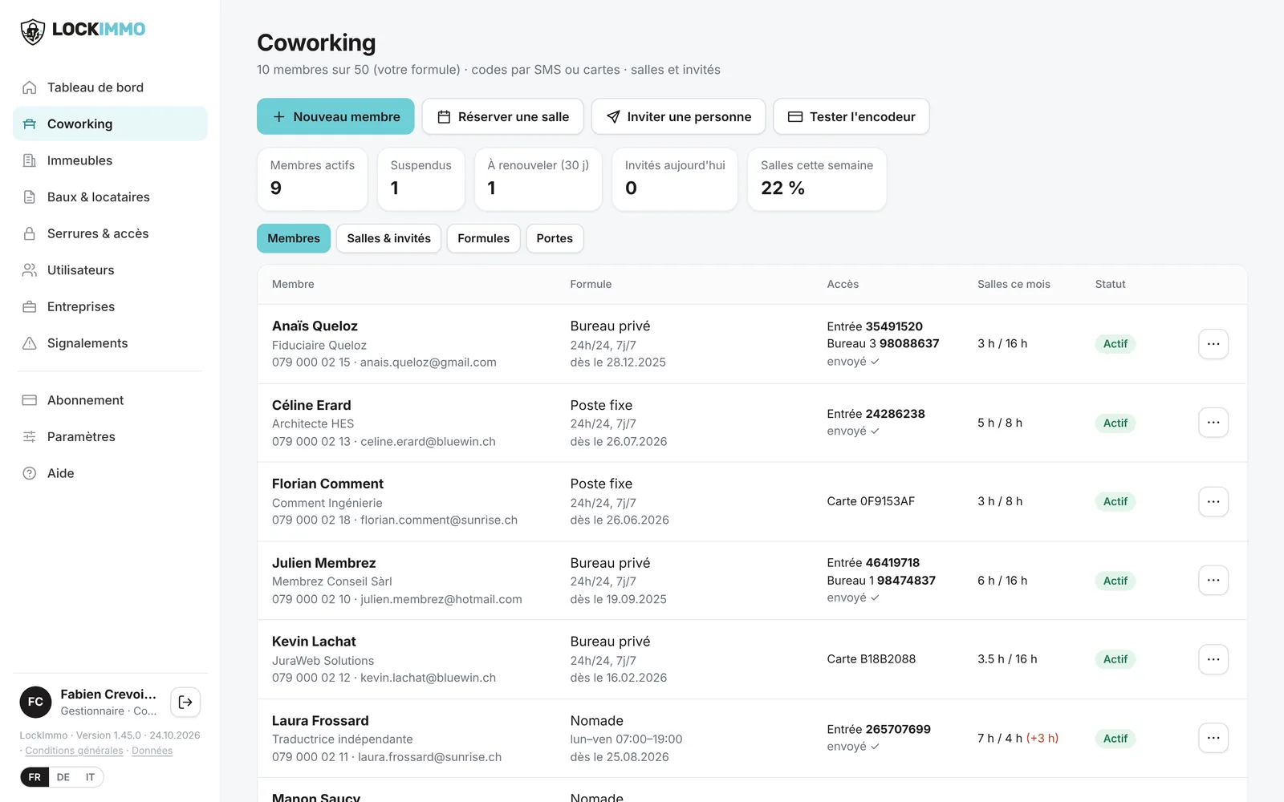Click the À renouveler (30 j) card
The height and width of the screenshot is (802, 1284).
(x=538, y=179)
